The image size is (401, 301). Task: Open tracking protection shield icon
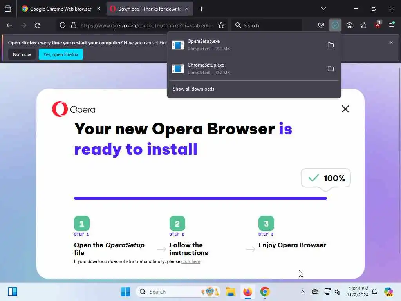[x=63, y=25]
